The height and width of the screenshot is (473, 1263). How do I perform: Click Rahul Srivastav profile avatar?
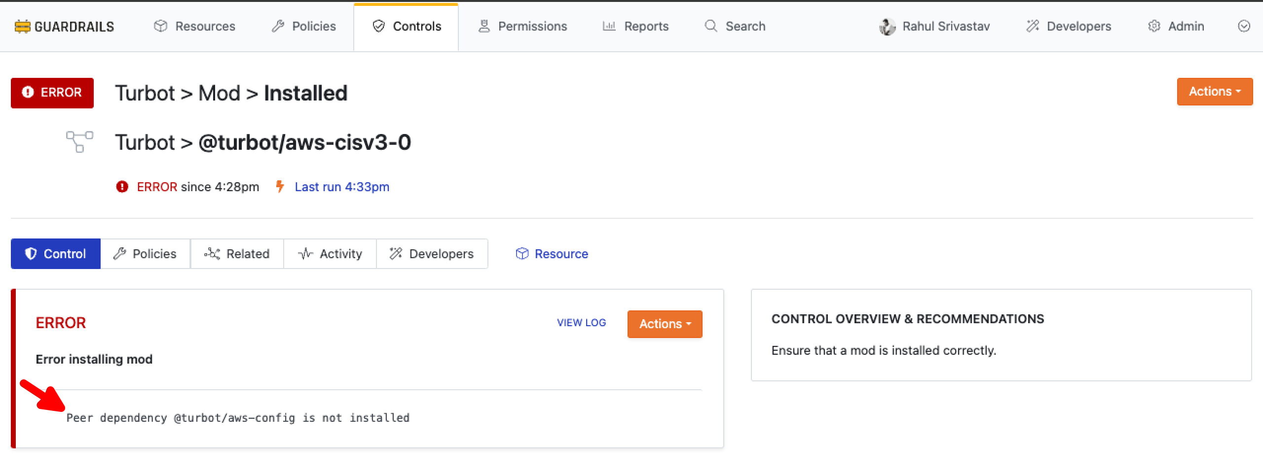click(x=887, y=27)
